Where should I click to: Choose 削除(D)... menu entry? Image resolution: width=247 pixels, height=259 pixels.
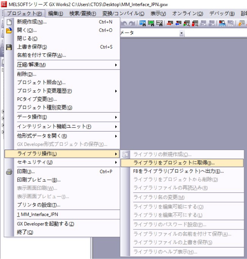click(62, 74)
